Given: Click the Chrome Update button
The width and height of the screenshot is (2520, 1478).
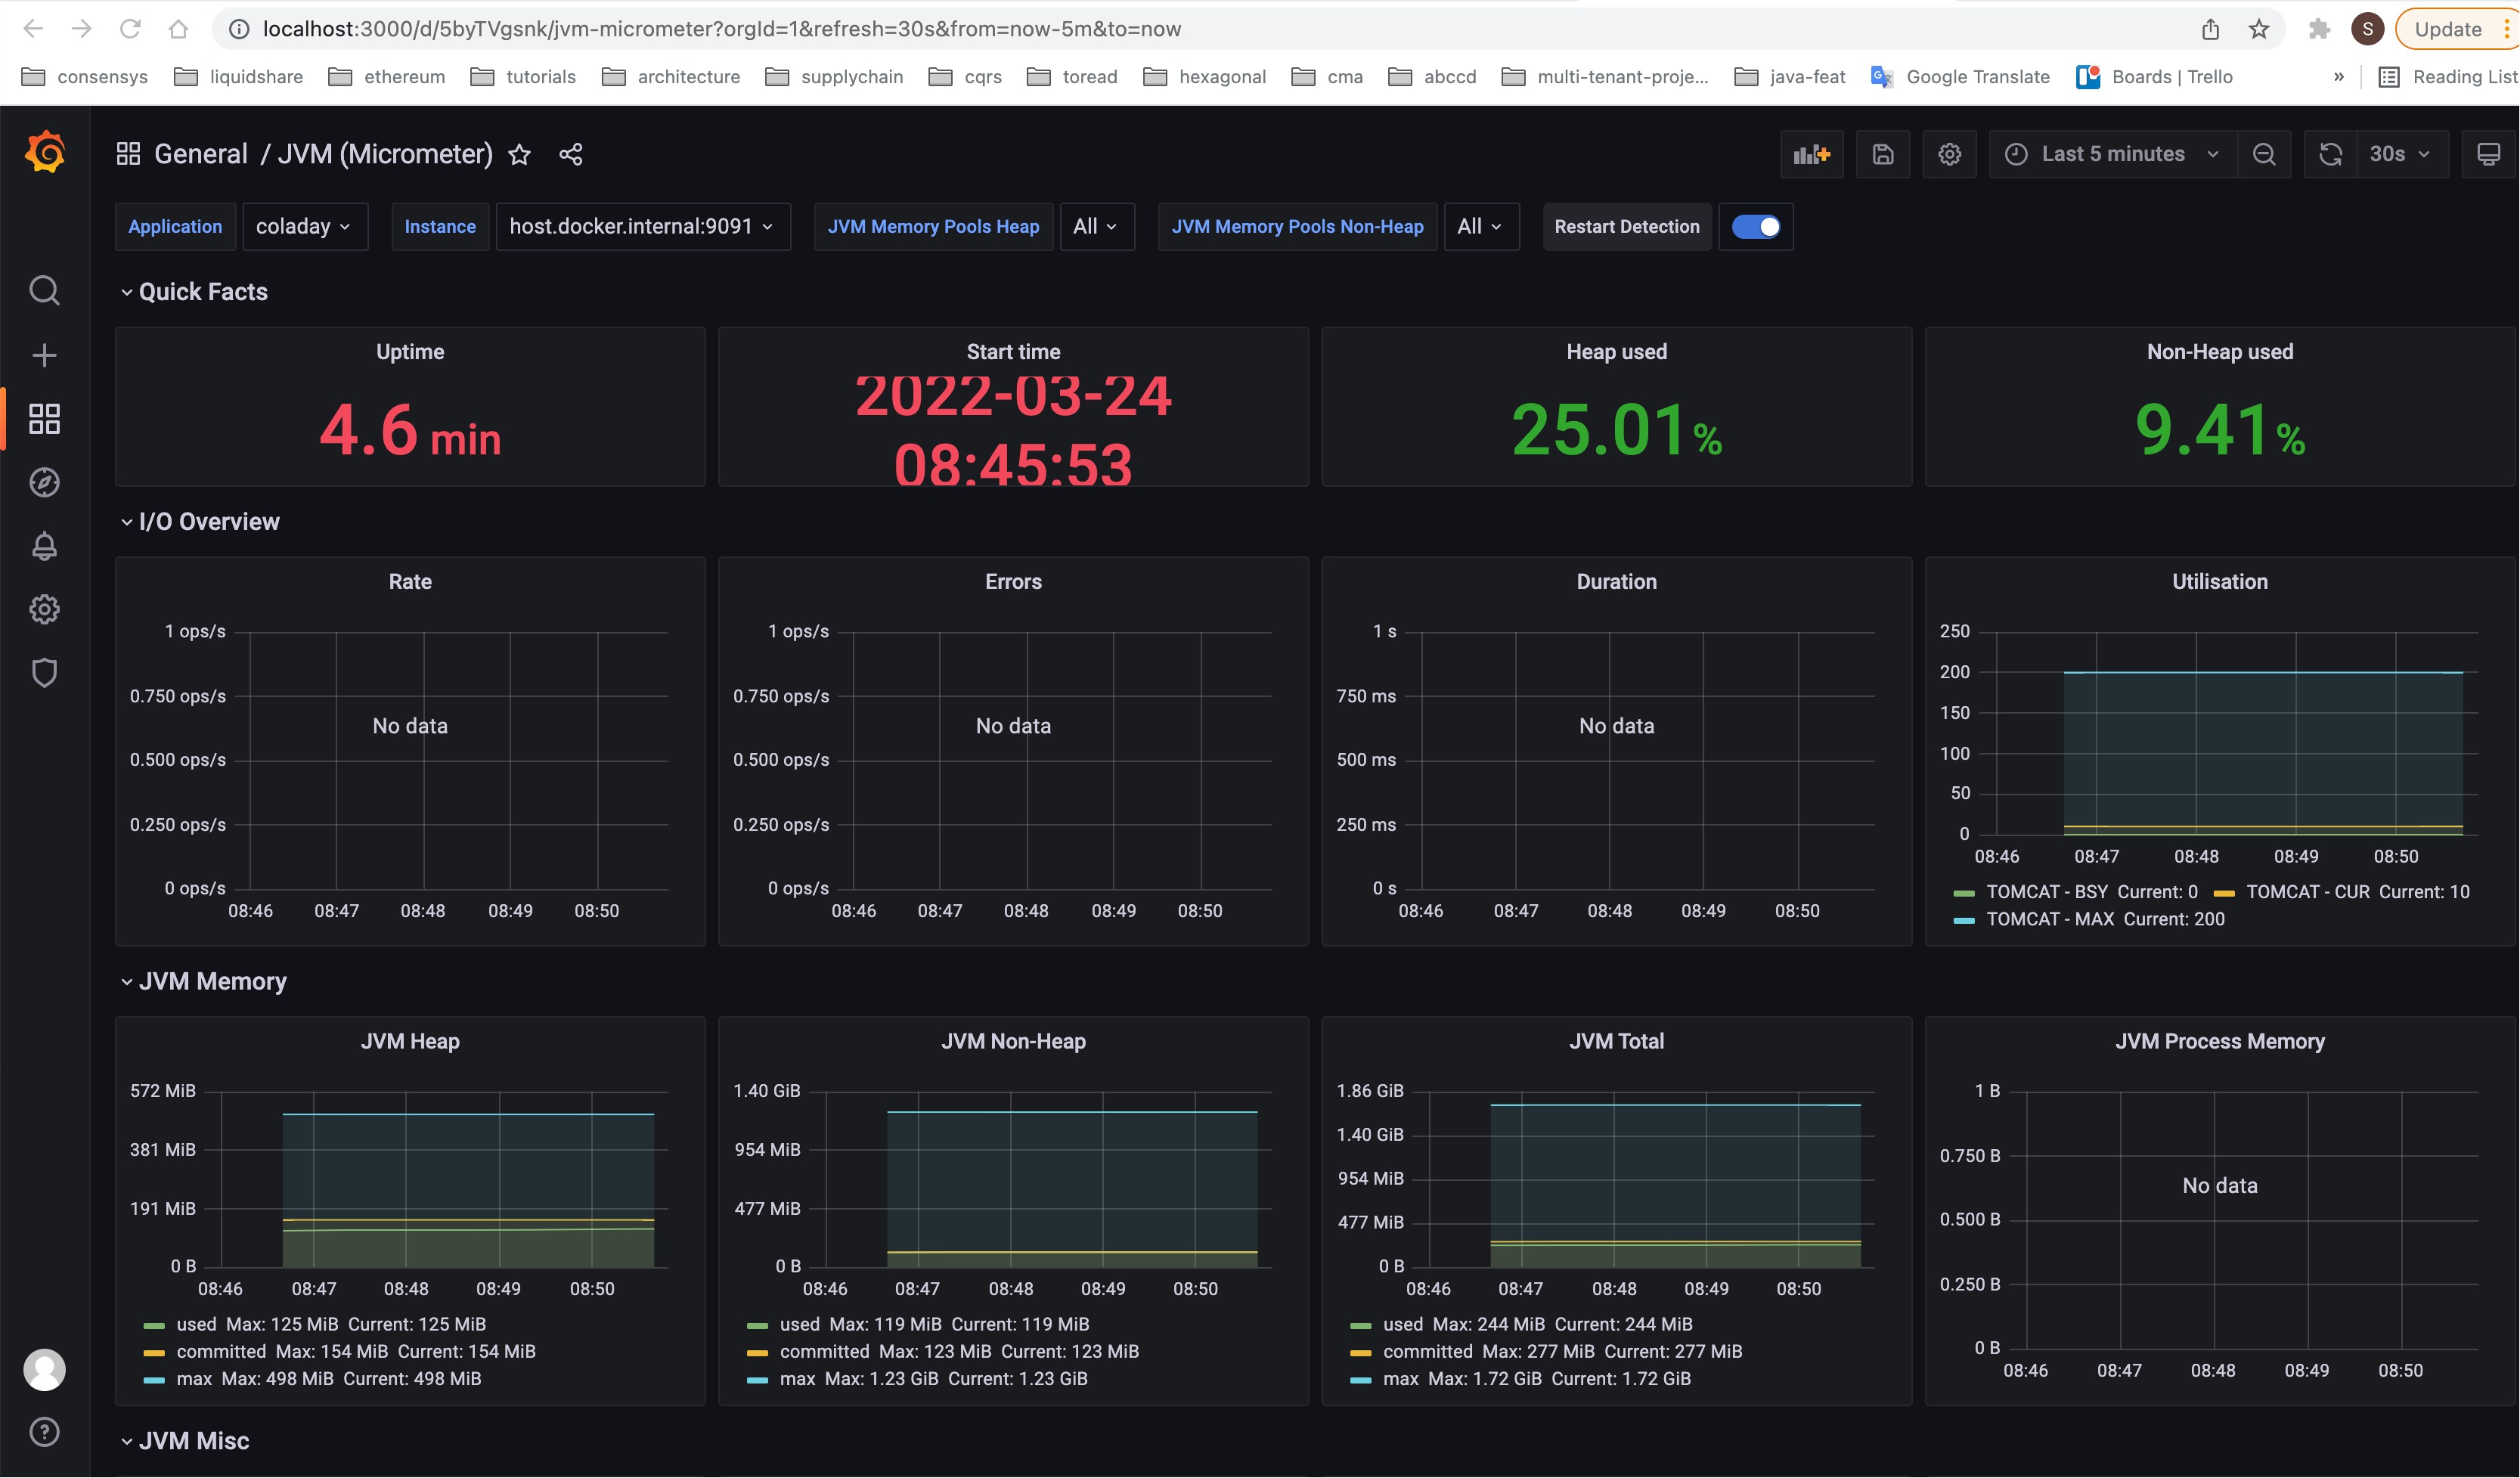Looking at the screenshot, I should 2447,29.
